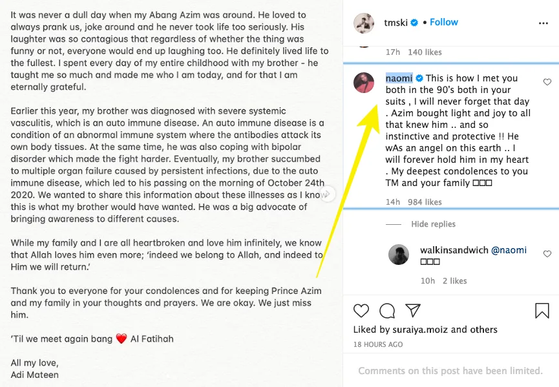Viewport: 559px width, 387px height.
Task: Open the @naomi mention link
Action: pyautogui.click(x=509, y=250)
